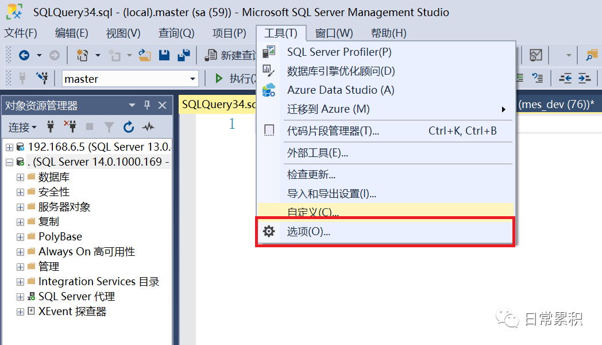This screenshot has width=602, height=345.
Task: Open the 文件(F) File menu
Action: 21,33
